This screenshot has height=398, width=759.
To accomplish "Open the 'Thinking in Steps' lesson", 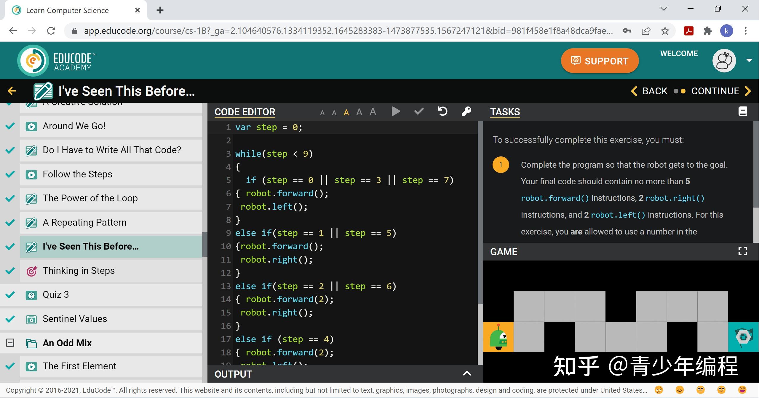I will [x=111, y=271].
